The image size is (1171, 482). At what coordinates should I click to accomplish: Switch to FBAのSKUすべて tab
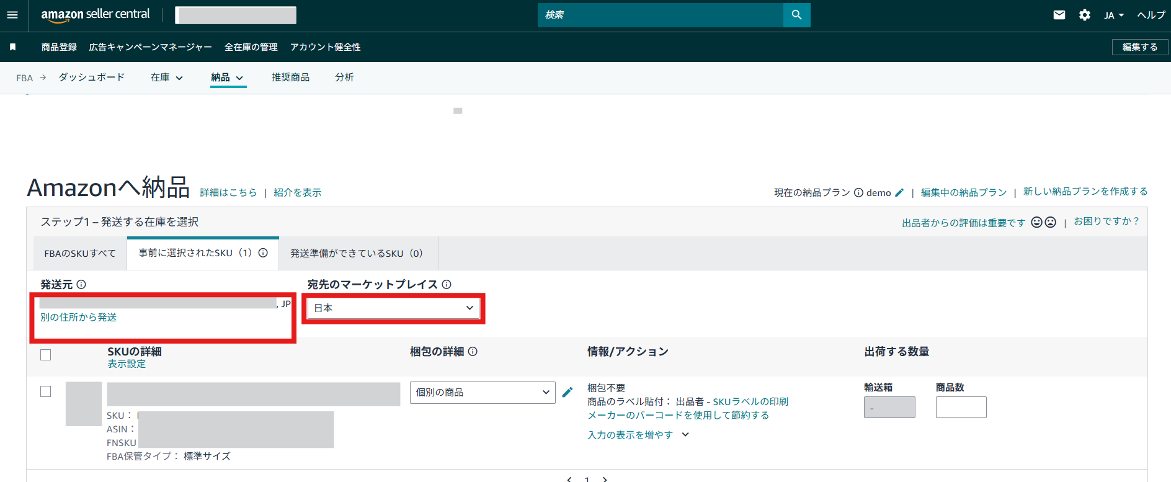pos(80,253)
